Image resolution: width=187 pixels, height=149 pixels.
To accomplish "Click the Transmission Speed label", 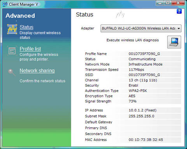I will coord(102,69).
